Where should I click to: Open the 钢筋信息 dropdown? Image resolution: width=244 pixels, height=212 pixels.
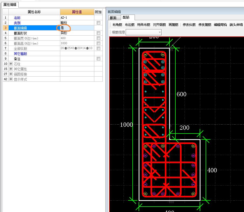pyautogui.click(x=160, y=32)
